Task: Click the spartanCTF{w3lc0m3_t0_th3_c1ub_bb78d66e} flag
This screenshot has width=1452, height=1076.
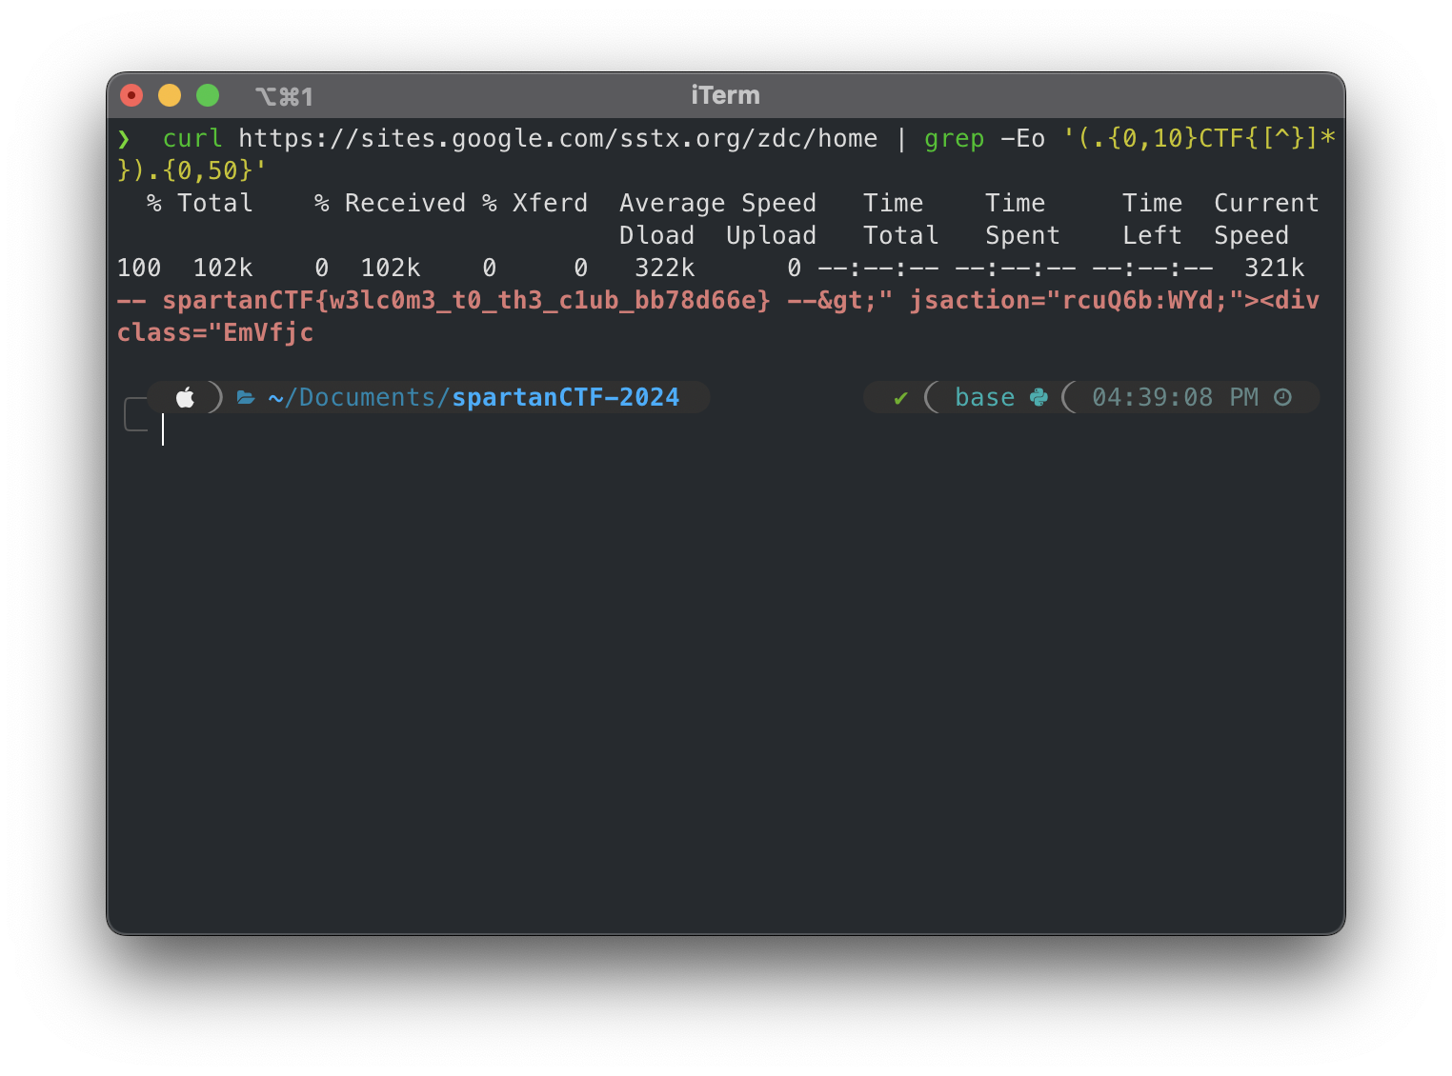Action: tap(467, 300)
